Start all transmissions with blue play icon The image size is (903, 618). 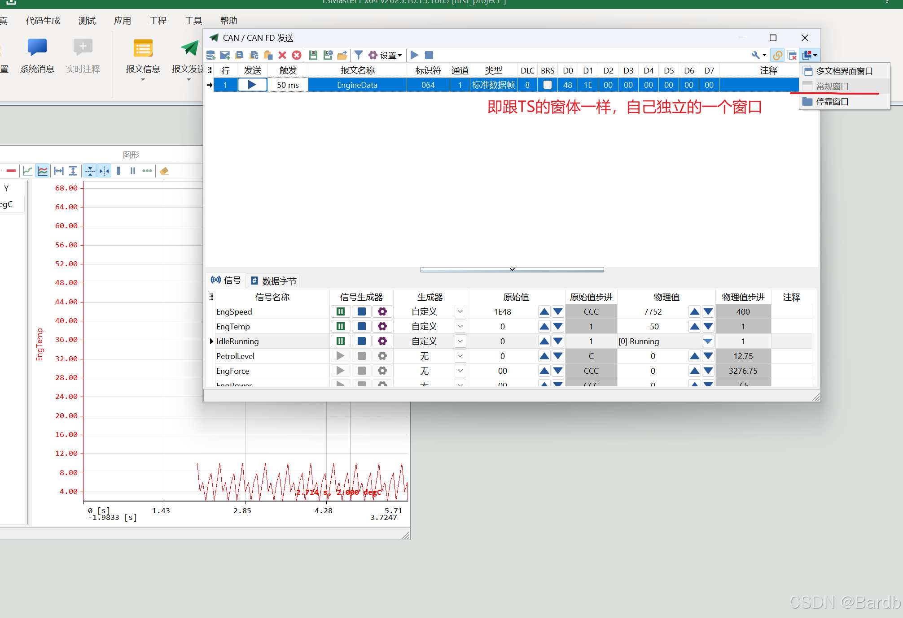tap(414, 55)
